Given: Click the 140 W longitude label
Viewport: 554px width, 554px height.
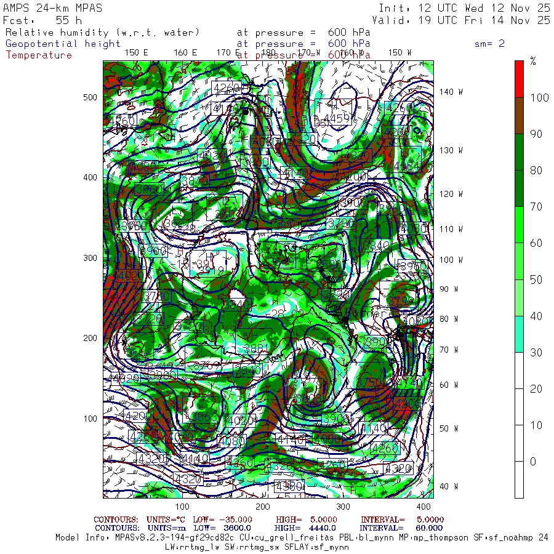Looking at the screenshot, I should (x=451, y=92).
